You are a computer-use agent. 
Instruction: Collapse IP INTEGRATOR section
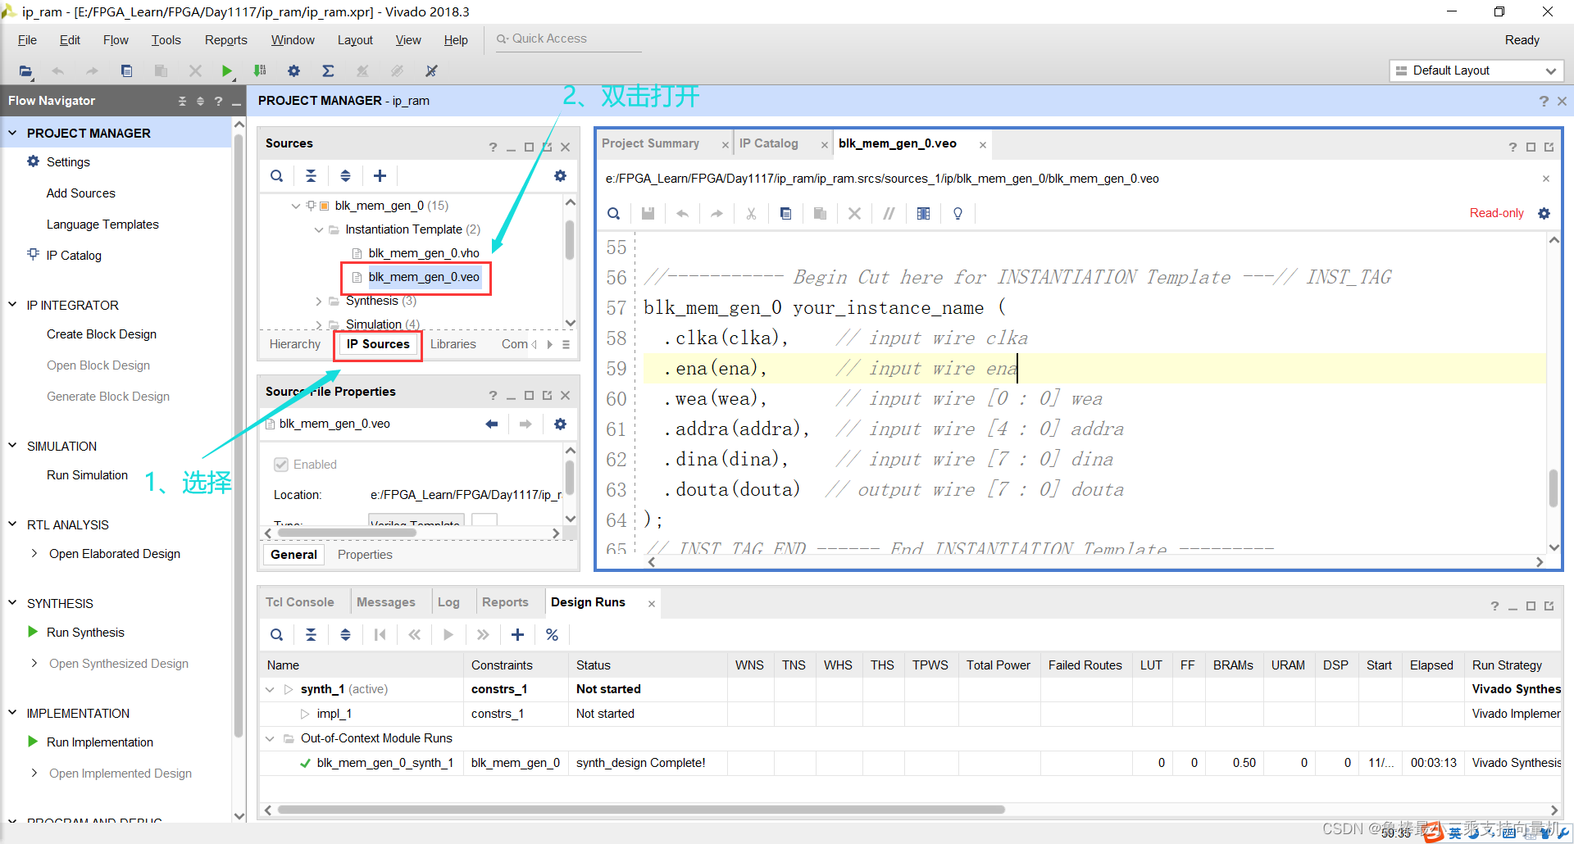pyautogui.click(x=12, y=305)
